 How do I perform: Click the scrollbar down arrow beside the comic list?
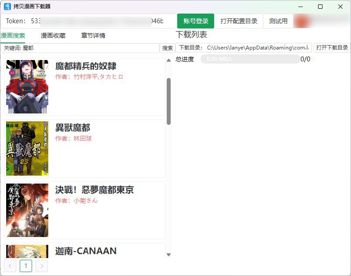pyautogui.click(x=168, y=254)
